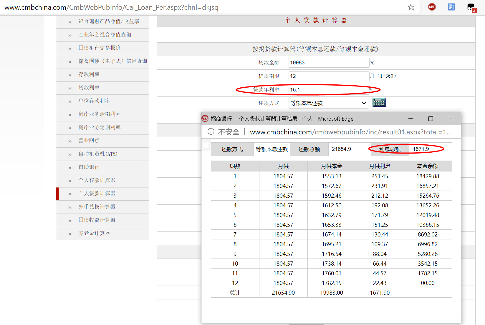Viewport: 485px width, 325px height.
Task: Click the popup window address URL
Action: 350,132
